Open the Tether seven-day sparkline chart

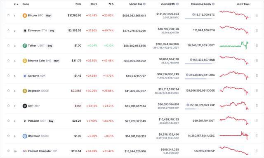pos(234,45)
